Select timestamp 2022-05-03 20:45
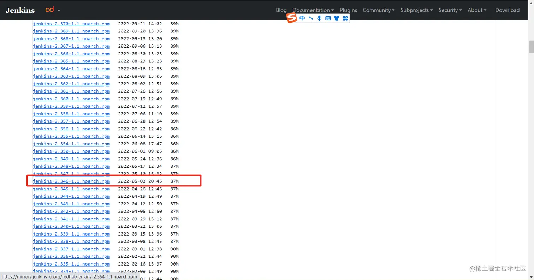534x280 pixels. pos(140,181)
